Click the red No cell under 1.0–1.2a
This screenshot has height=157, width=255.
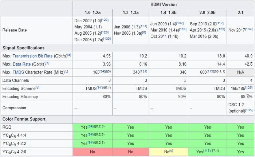point(93,151)
